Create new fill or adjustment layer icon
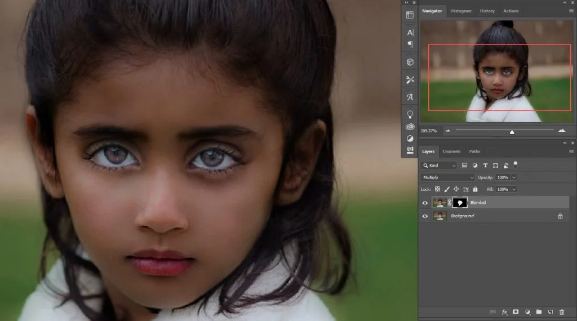Screen dimensions: 577x321 [527, 312]
